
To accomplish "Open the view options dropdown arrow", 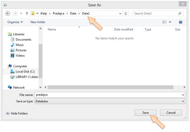I will click(x=170, y=22).
